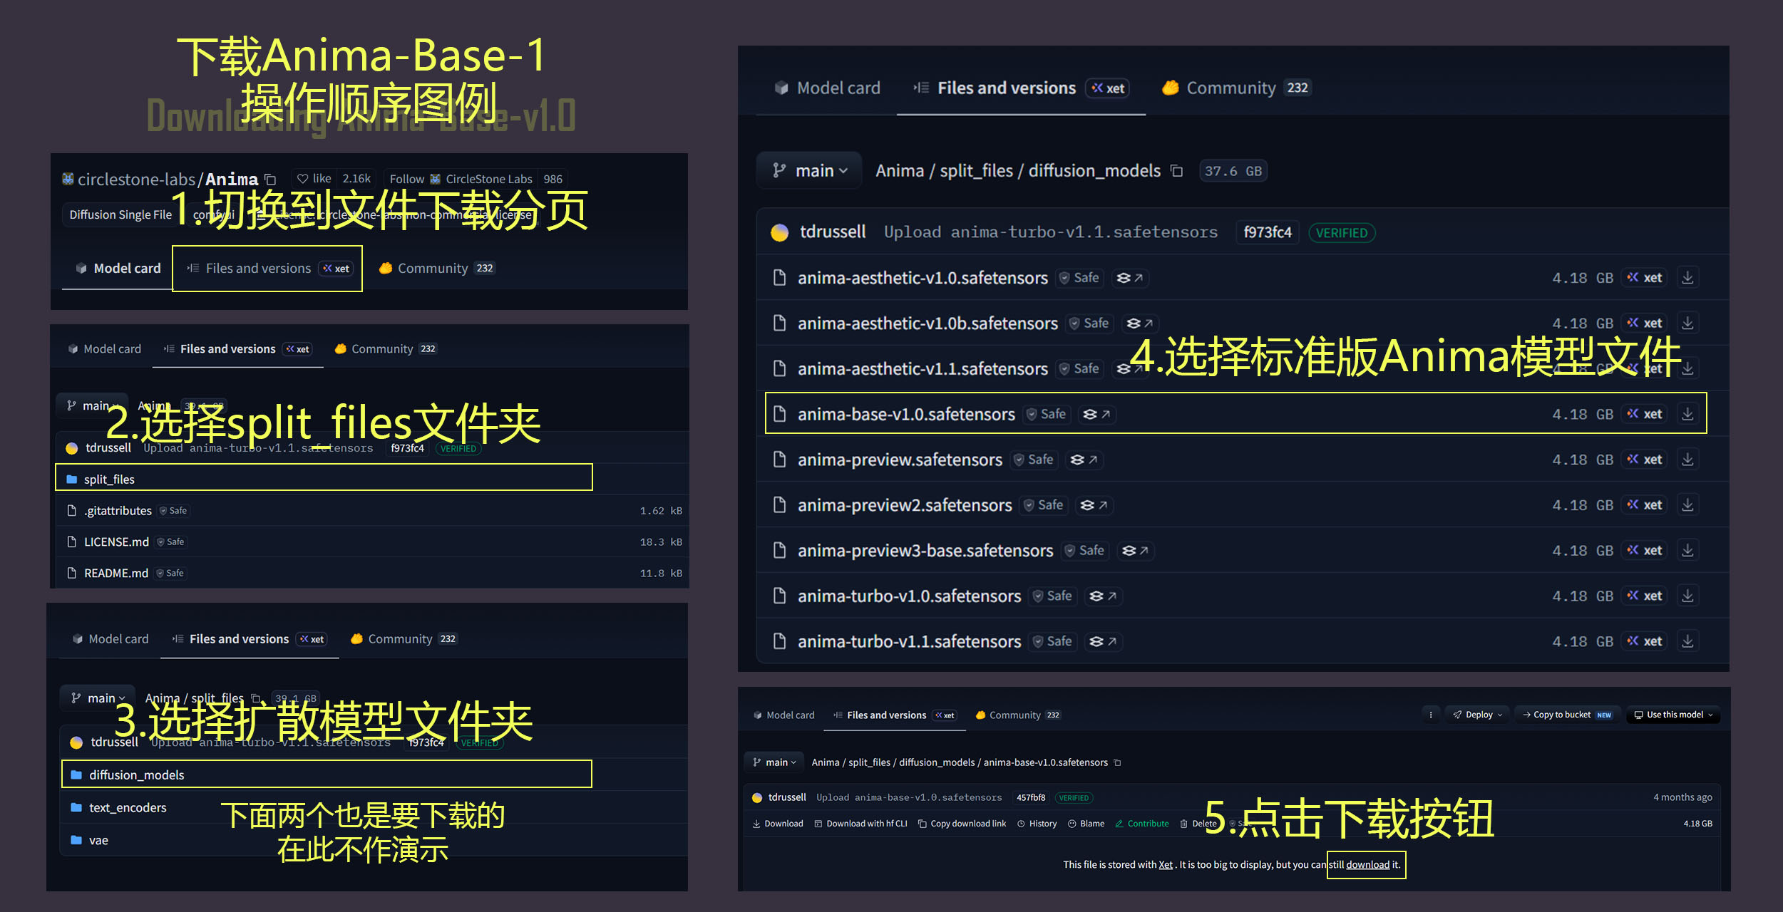1783x912 pixels.
Task: Click Copy download link
Action: 962,824
